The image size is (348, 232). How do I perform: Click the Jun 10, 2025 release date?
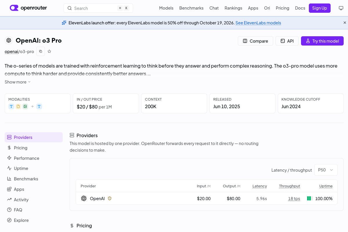click(x=226, y=106)
